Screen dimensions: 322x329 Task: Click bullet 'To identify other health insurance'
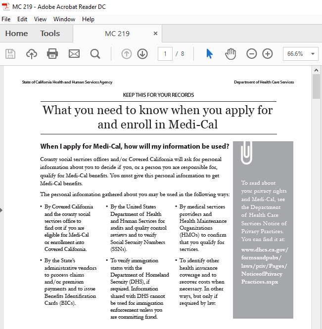pyautogui.click(x=202, y=282)
